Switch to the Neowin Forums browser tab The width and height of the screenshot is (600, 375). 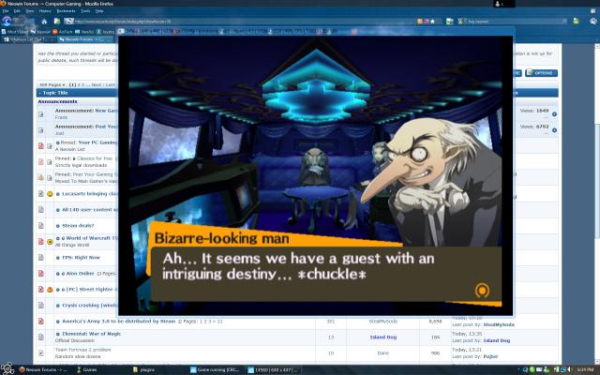(x=85, y=39)
